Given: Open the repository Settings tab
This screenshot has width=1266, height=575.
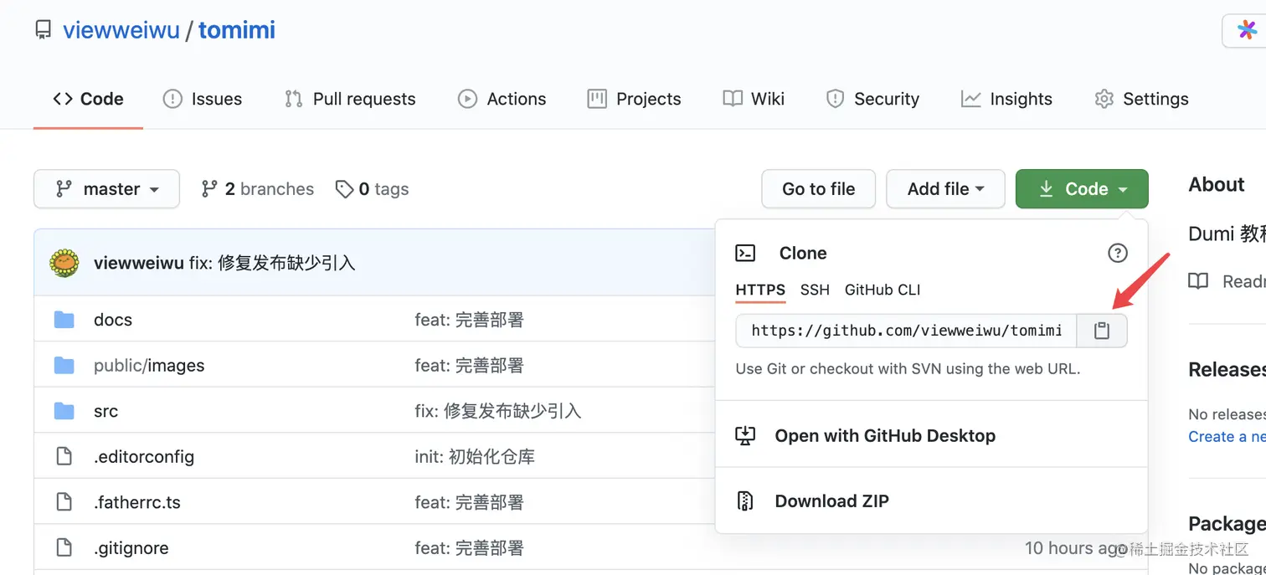Looking at the screenshot, I should pyautogui.click(x=1141, y=99).
